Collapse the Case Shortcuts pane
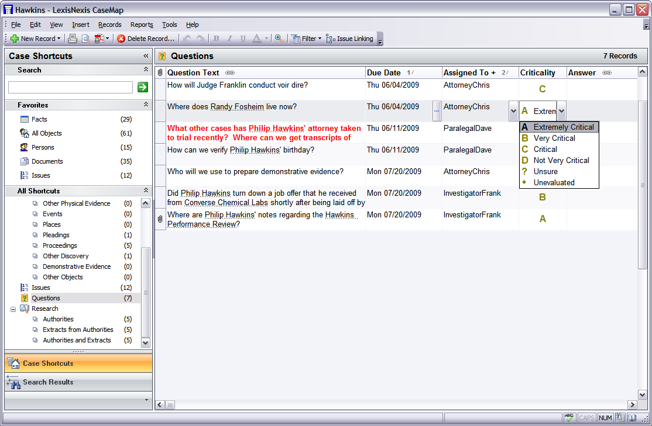 click(146, 56)
